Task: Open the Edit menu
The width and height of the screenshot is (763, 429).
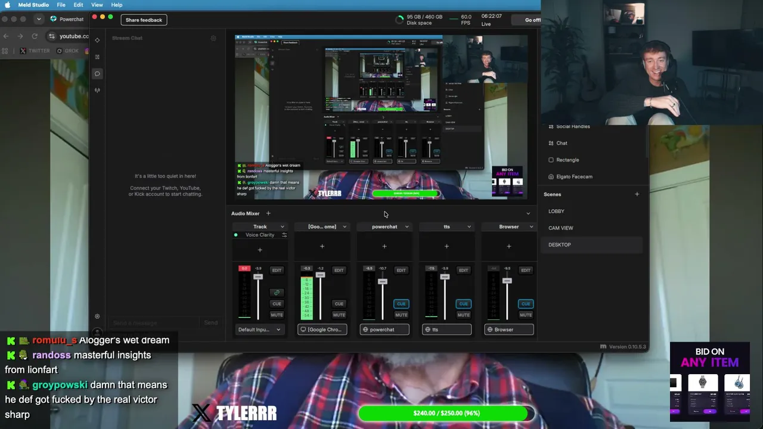Action: click(x=78, y=5)
